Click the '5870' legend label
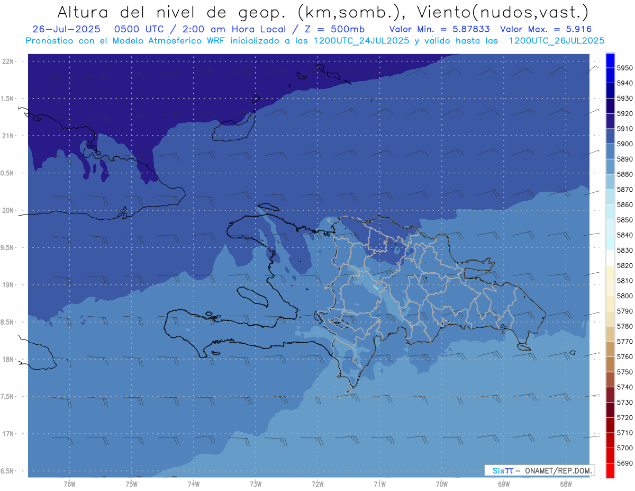635x491 pixels. (x=624, y=190)
